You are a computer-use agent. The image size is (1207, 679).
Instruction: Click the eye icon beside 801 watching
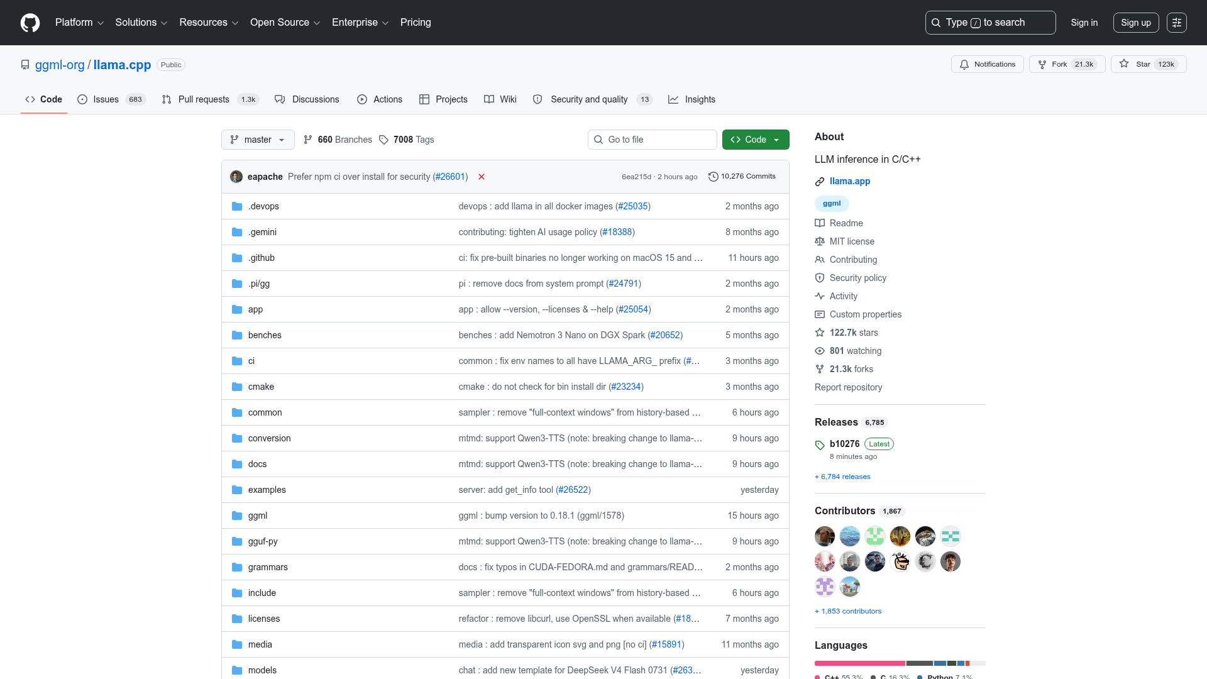pos(820,351)
